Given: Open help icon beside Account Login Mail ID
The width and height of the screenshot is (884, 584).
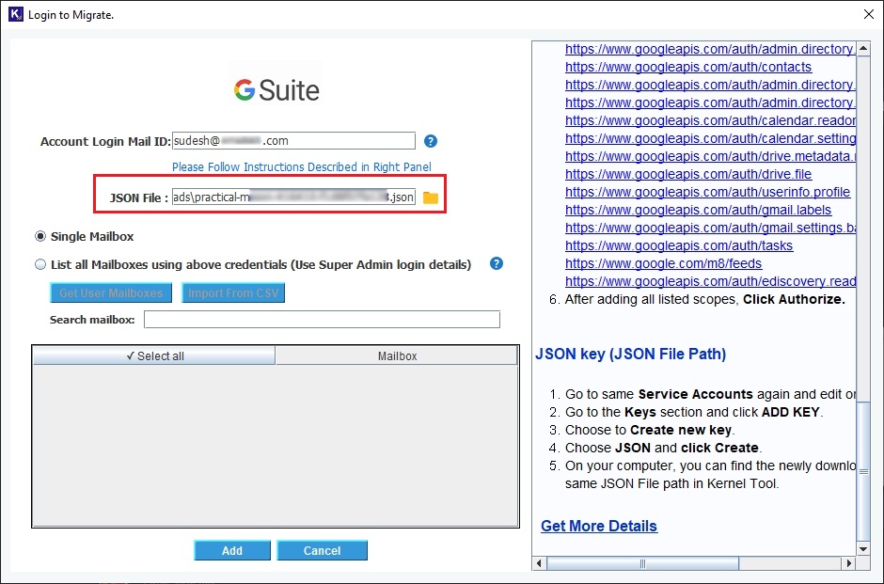Looking at the screenshot, I should pyautogui.click(x=430, y=141).
